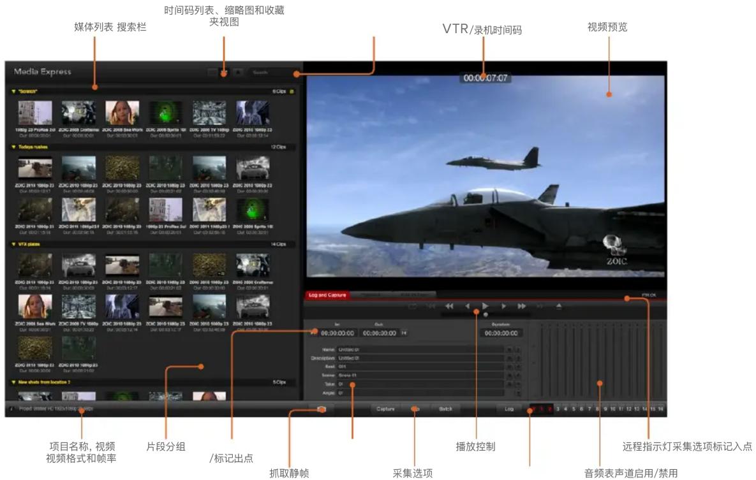Click the clapper icon on Description row
This screenshot has height=480, width=756.
[x=518, y=358]
